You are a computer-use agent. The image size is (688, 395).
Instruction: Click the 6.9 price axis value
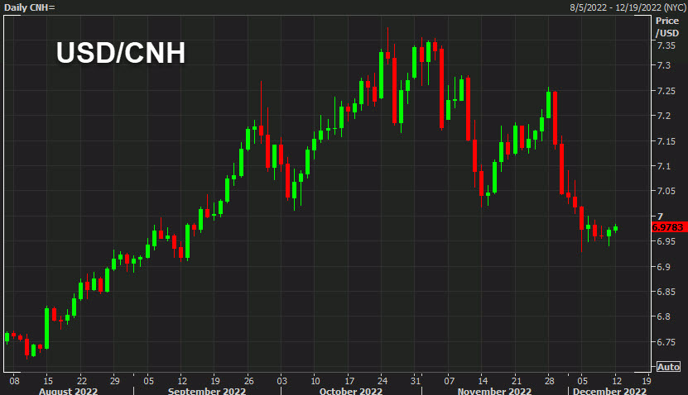pos(664,267)
